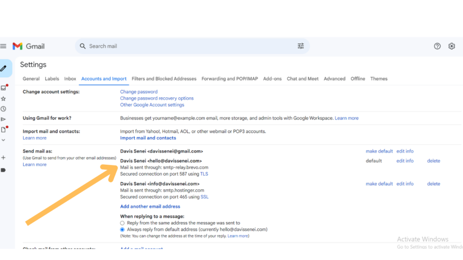
Task: Click the Search mail field
Action: point(192,46)
